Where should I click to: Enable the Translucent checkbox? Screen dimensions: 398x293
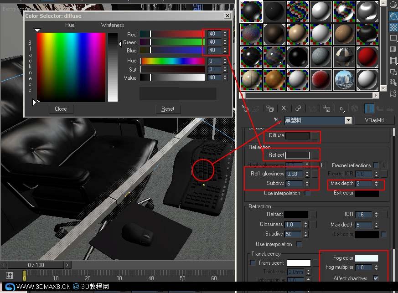pos(253,263)
